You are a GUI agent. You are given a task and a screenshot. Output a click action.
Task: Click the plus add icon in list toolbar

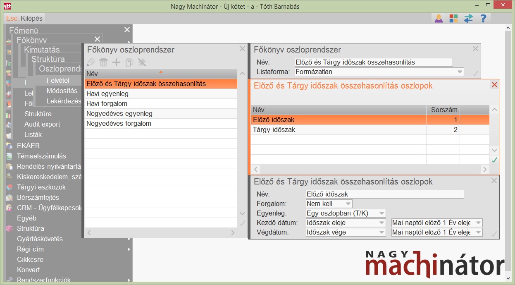point(117,62)
